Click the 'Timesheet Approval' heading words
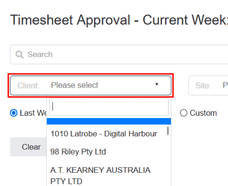 tap(70, 20)
